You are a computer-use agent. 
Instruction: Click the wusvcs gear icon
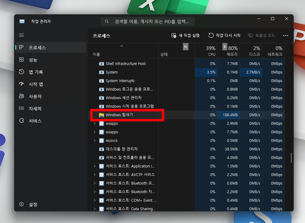(x=102, y=141)
